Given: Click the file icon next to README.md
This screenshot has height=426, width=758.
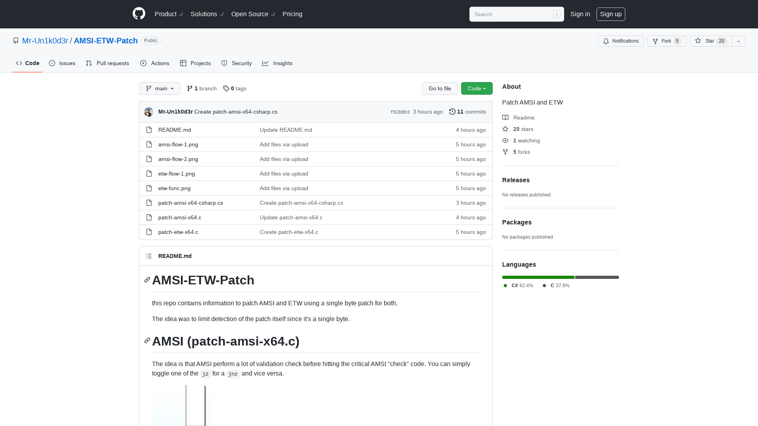Looking at the screenshot, I should pos(149,129).
